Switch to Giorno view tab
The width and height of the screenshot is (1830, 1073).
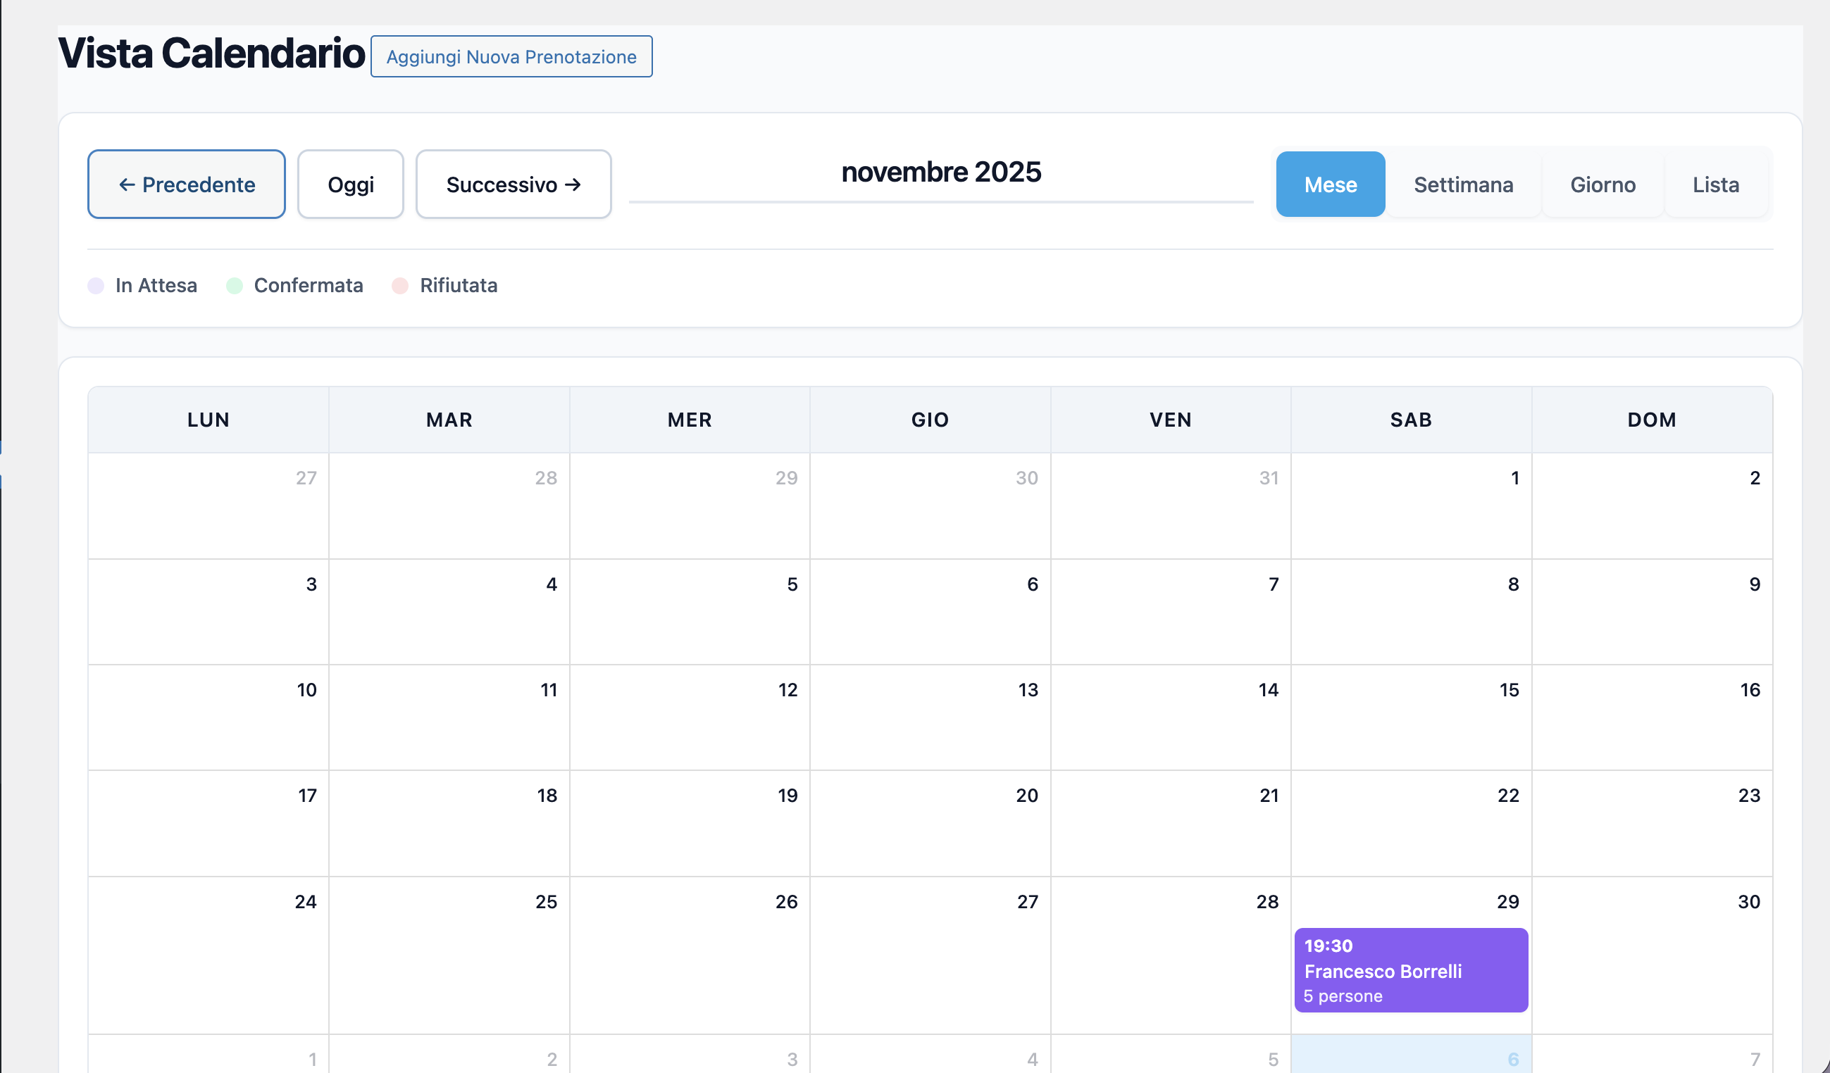click(1602, 184)
